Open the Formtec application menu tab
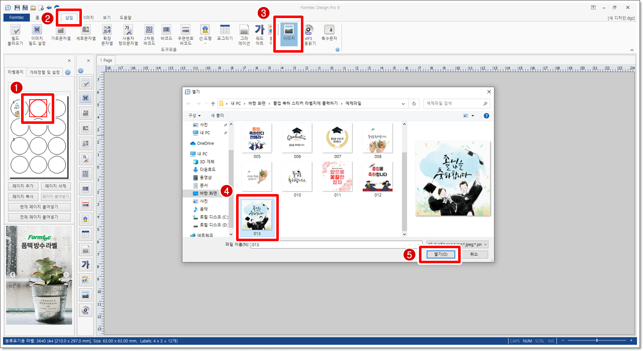The image size is (643, 351). (17, 18)
